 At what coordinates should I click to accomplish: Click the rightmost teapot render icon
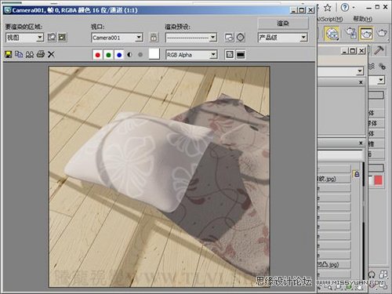382,33
